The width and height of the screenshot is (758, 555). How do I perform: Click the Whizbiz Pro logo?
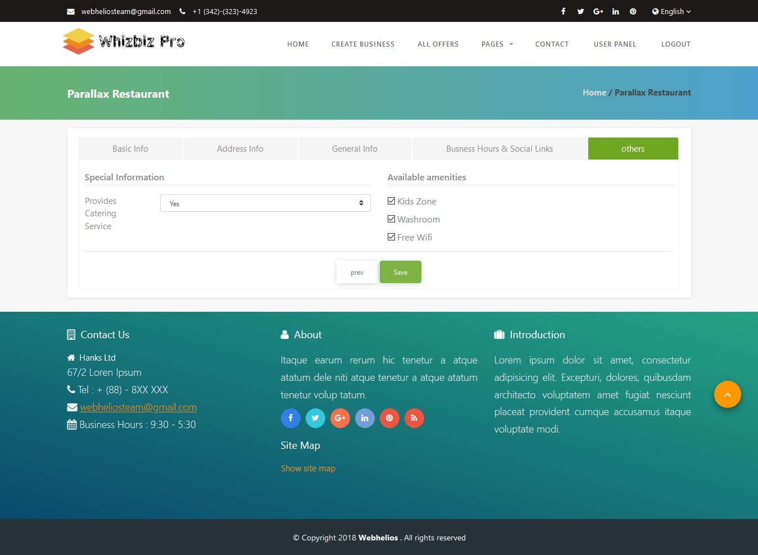tap(124, 42)
